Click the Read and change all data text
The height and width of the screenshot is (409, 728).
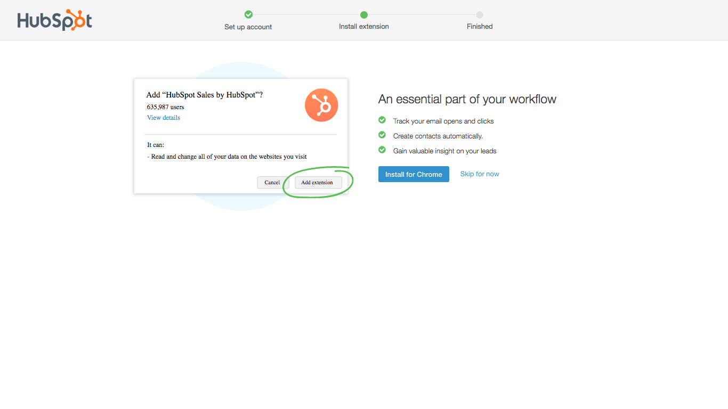click(227, 157)
